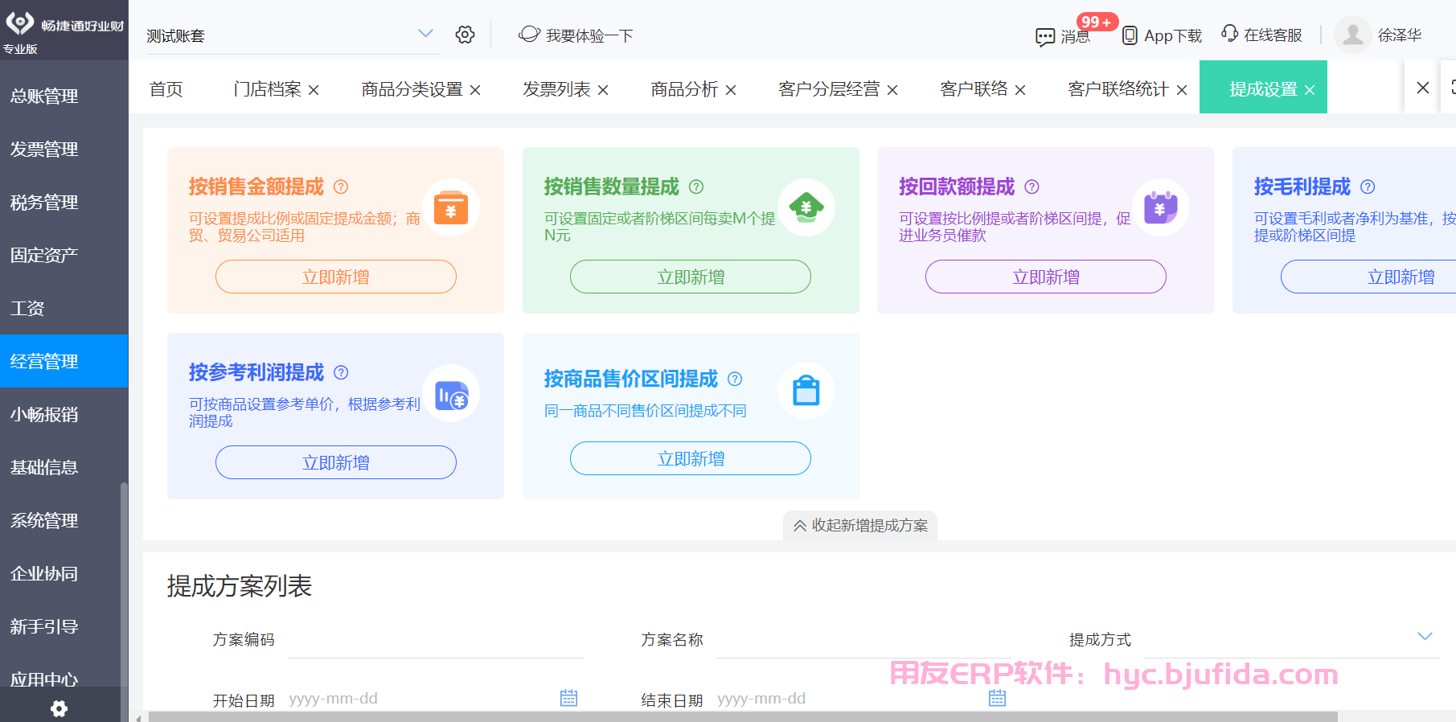Click the gear icon at sidebar bottom
Viewport: 1456px width, 722px height.
click(59, 708)
